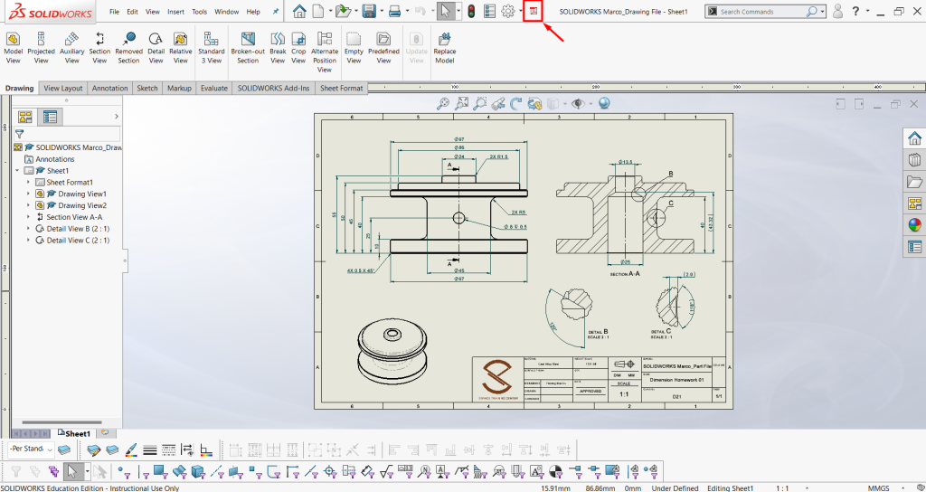Add a Projected View
The image size is (926, 492).
pyautogui.click(x=41, y=49)
